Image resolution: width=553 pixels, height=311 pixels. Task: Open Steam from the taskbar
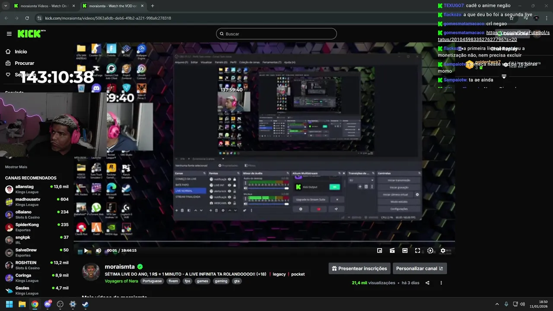tap(86, 304)
